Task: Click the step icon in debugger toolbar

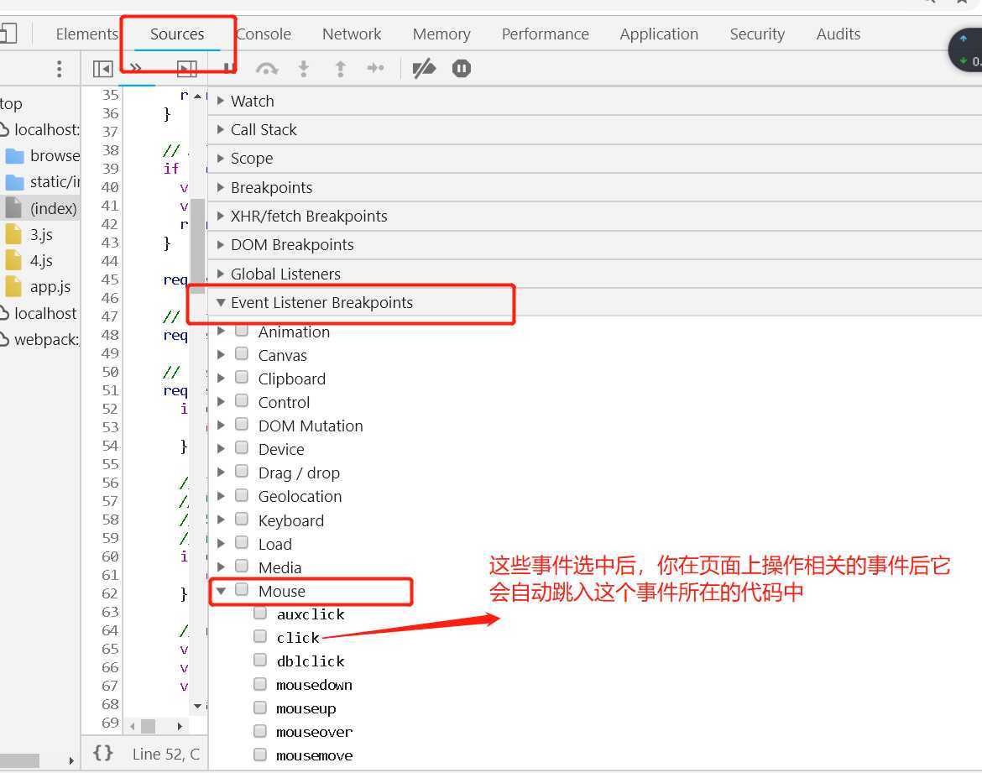Action: 375,68
